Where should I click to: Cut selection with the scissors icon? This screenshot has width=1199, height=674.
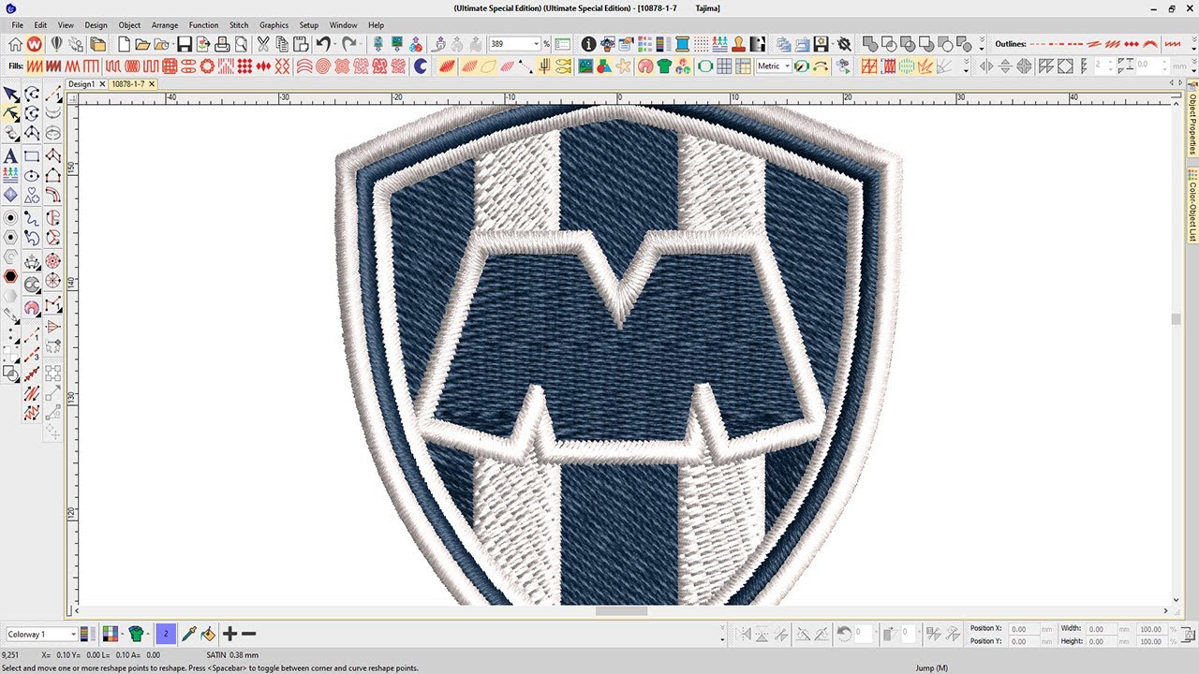[263, 44]
